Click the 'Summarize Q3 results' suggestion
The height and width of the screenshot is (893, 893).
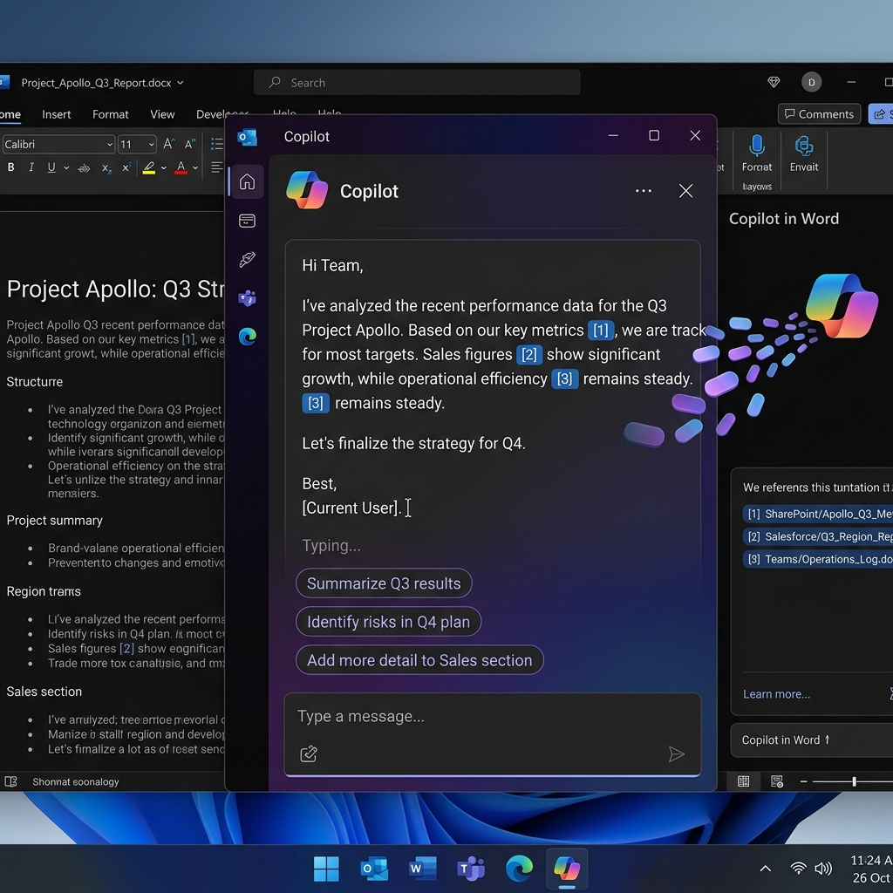click(384, 583)
